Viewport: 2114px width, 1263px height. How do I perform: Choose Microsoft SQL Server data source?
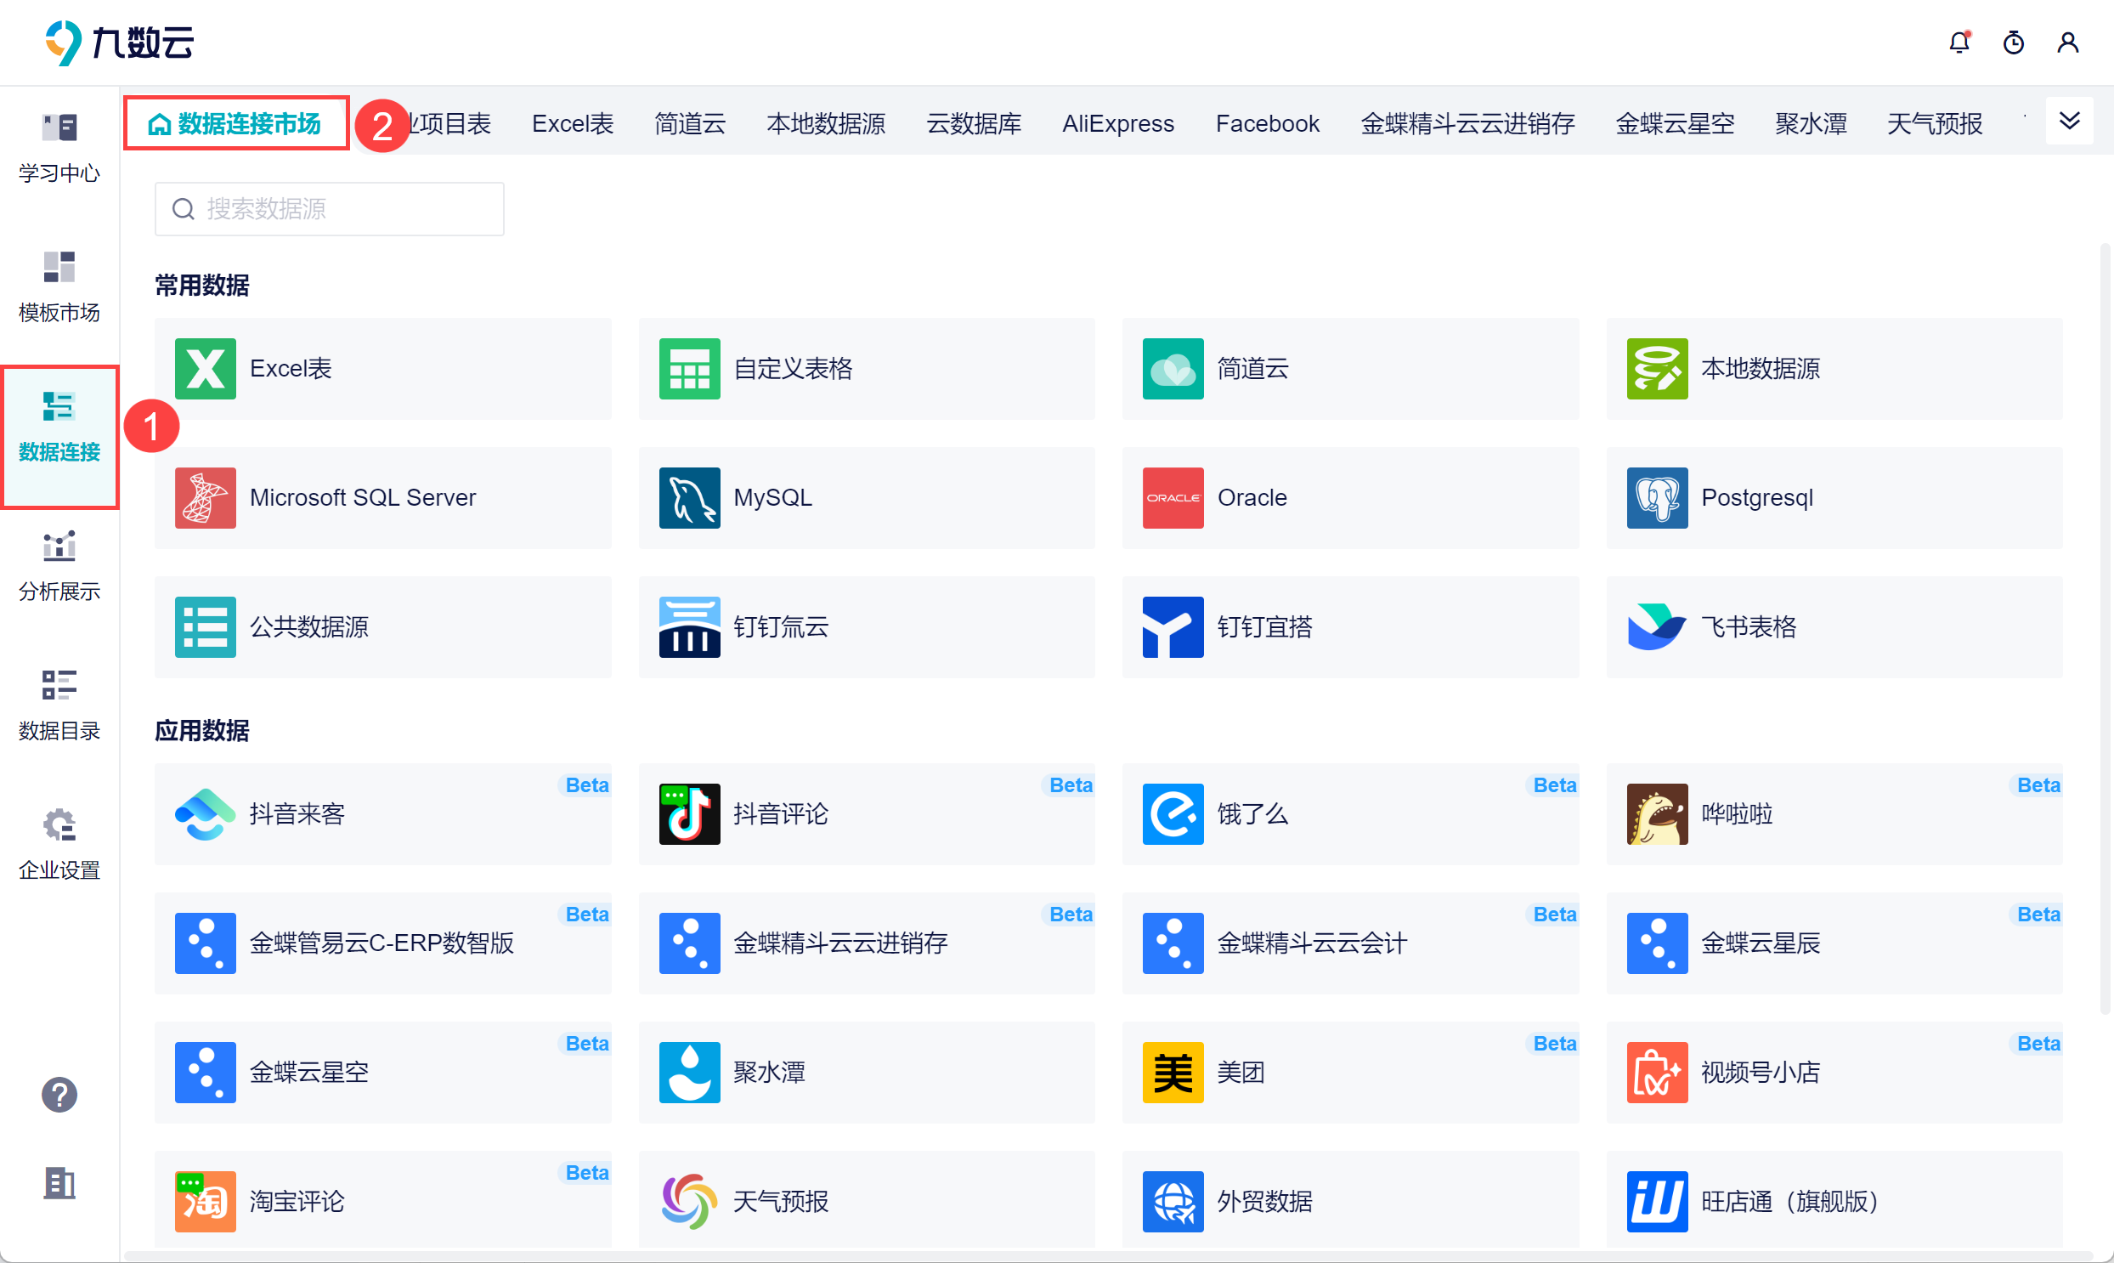point(383,498)
